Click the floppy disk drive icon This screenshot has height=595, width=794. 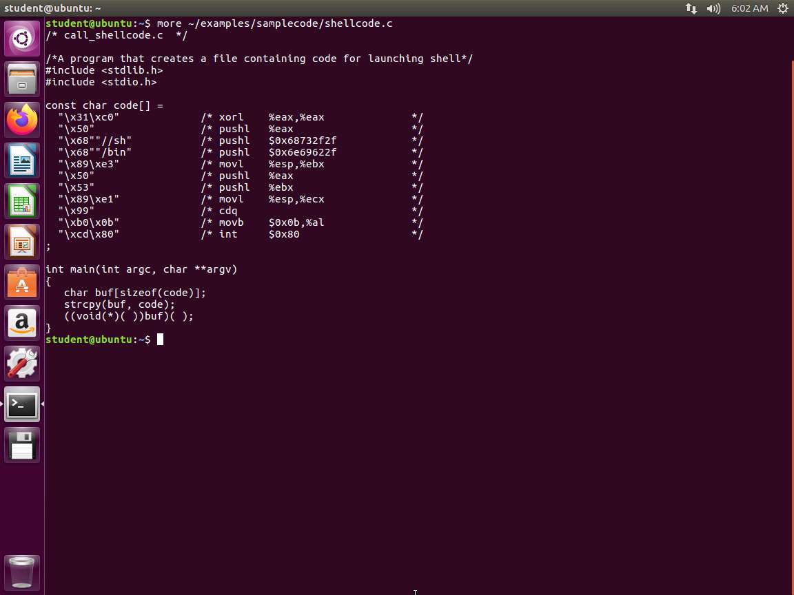pyautogui.click(x=22, y=445)
